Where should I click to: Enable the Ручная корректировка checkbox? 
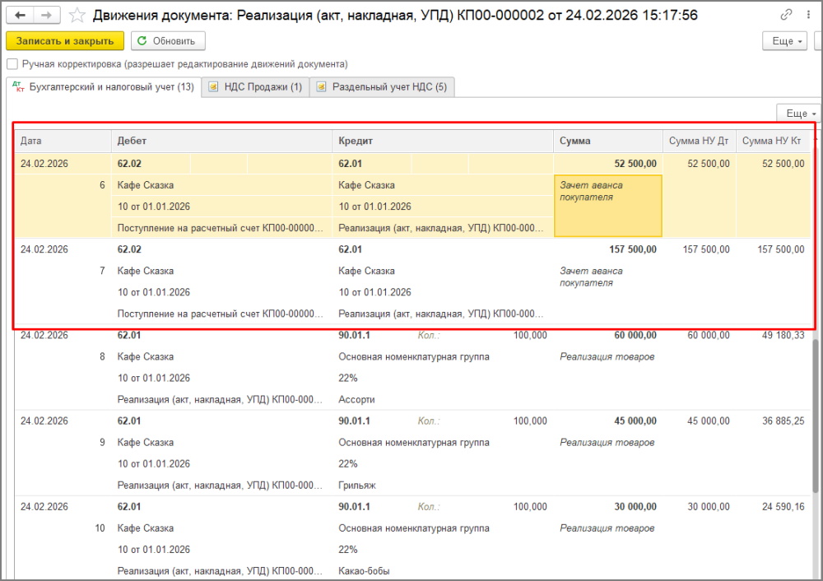(x=12, y=64)
